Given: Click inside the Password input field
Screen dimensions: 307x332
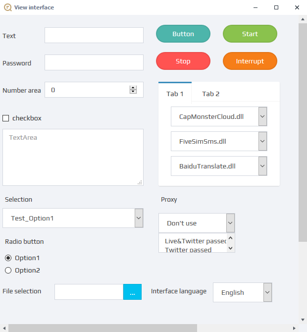Looking at the screenshot, I should (x=94, y=62).
